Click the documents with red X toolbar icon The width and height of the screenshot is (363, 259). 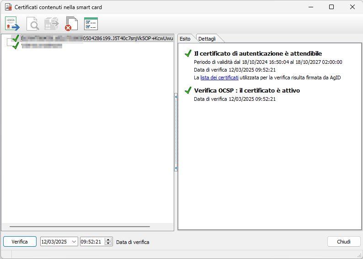pyautogui.click(x=71, y=24)
